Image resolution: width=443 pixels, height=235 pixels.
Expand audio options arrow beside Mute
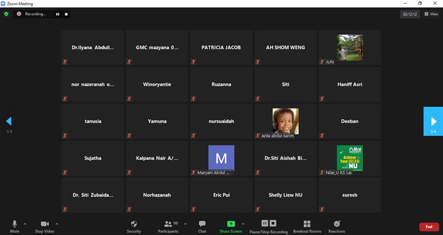click(x=25, y=224)
